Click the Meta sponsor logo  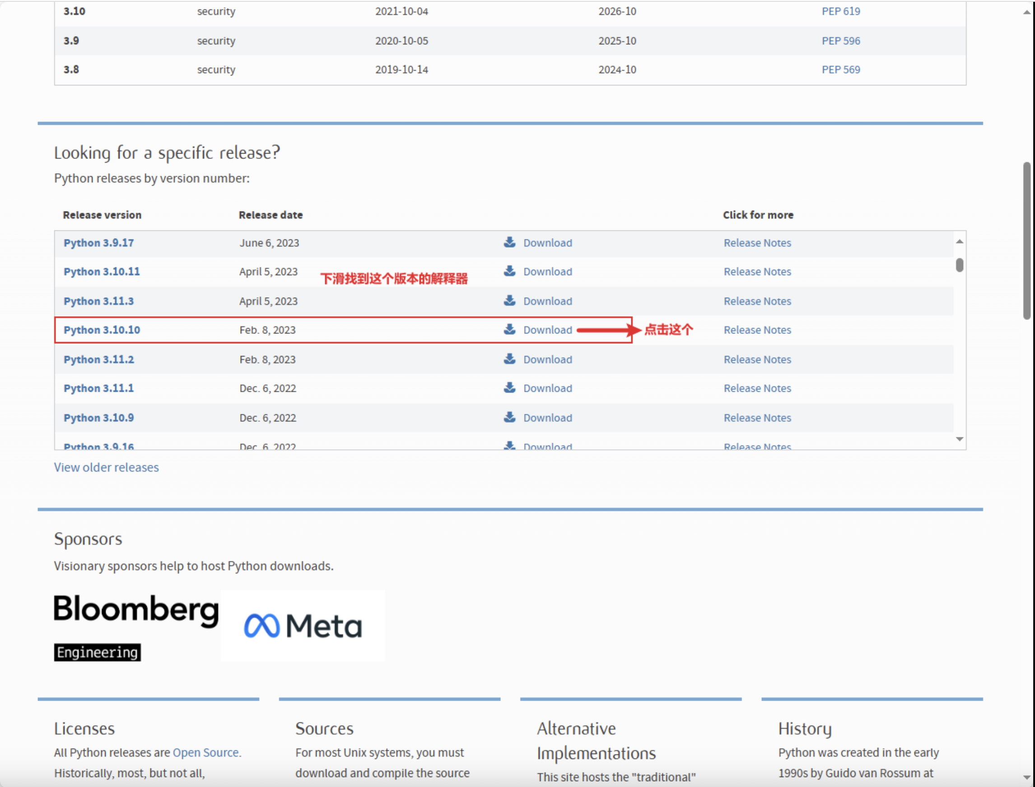click(303, 626)
